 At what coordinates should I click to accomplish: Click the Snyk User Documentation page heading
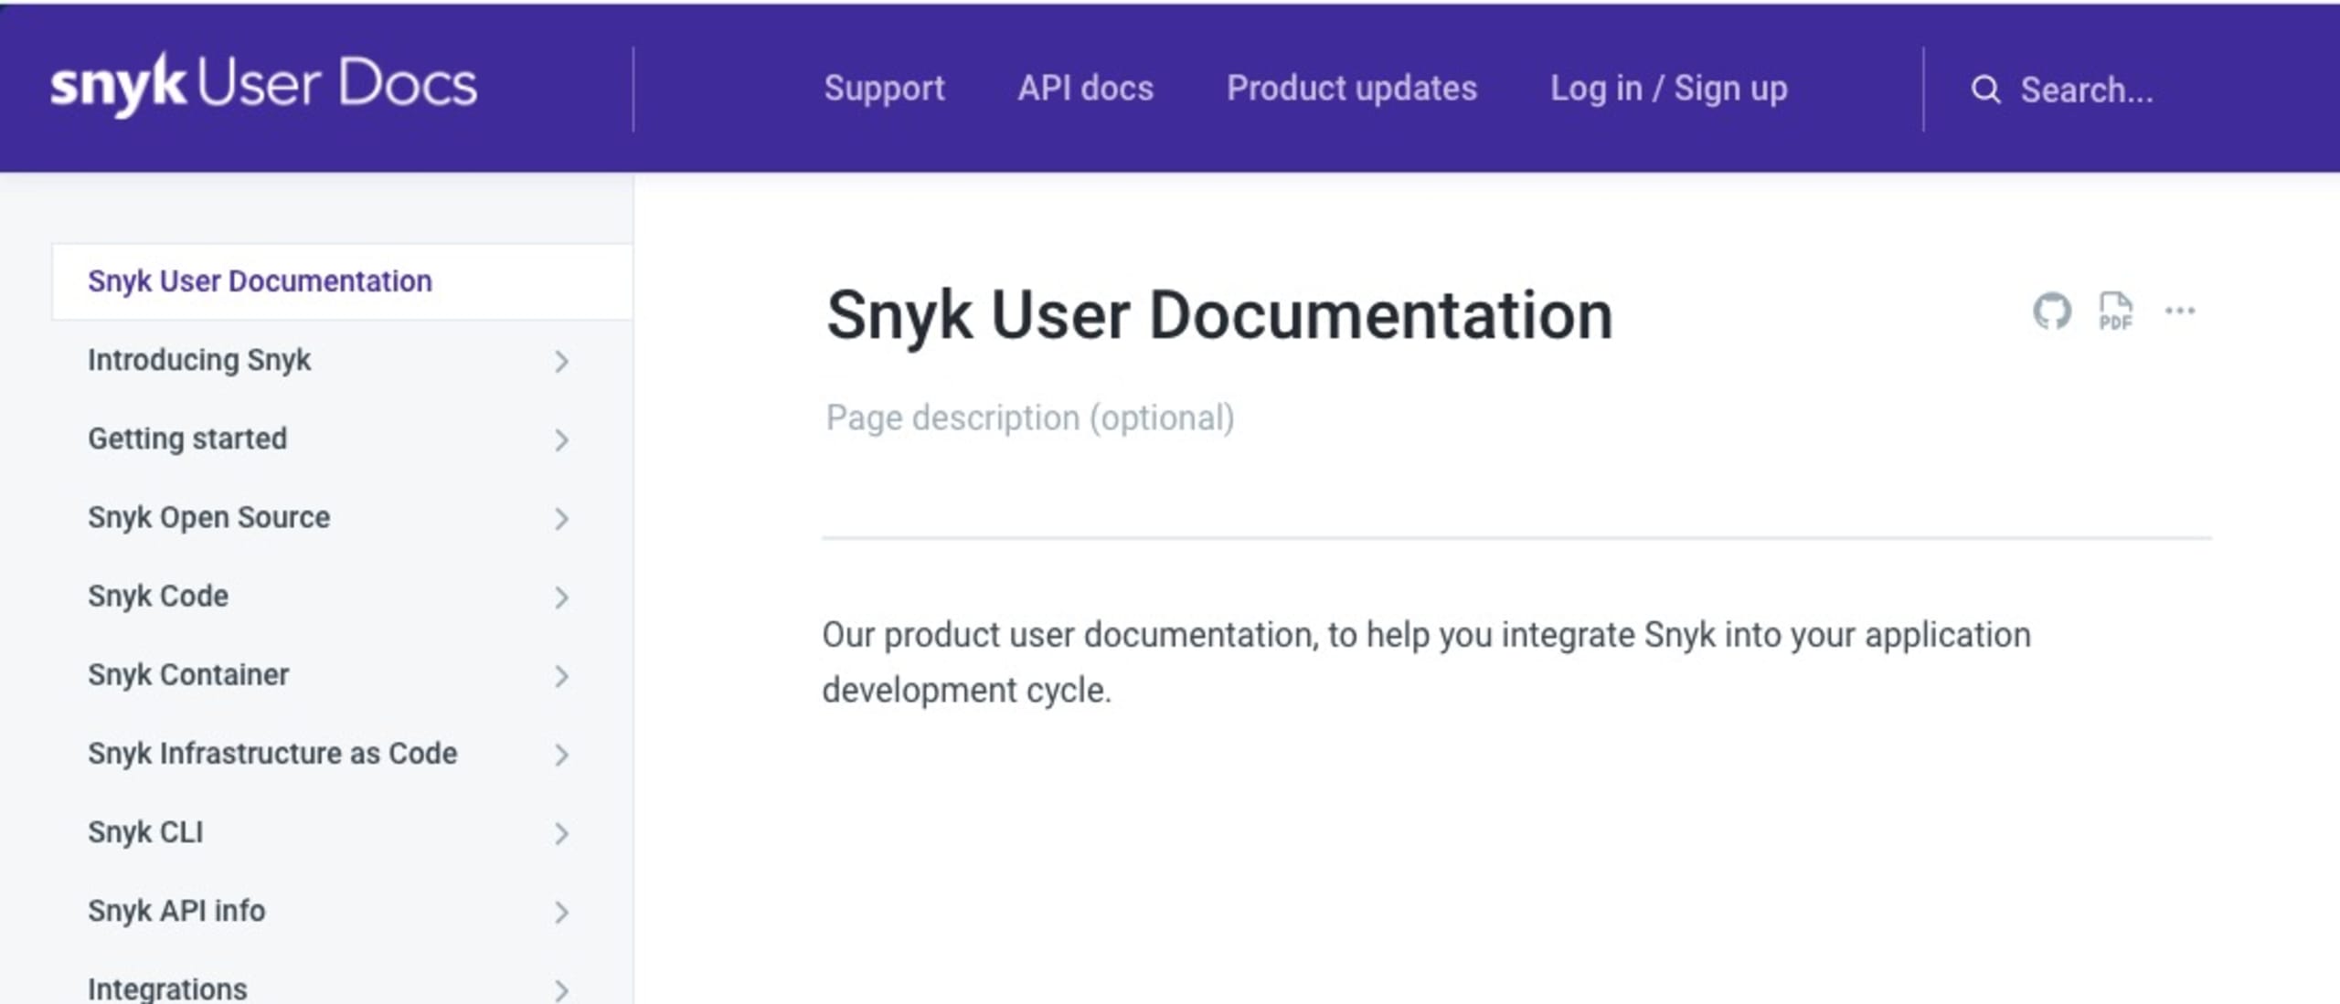[x=1219, y=315]
